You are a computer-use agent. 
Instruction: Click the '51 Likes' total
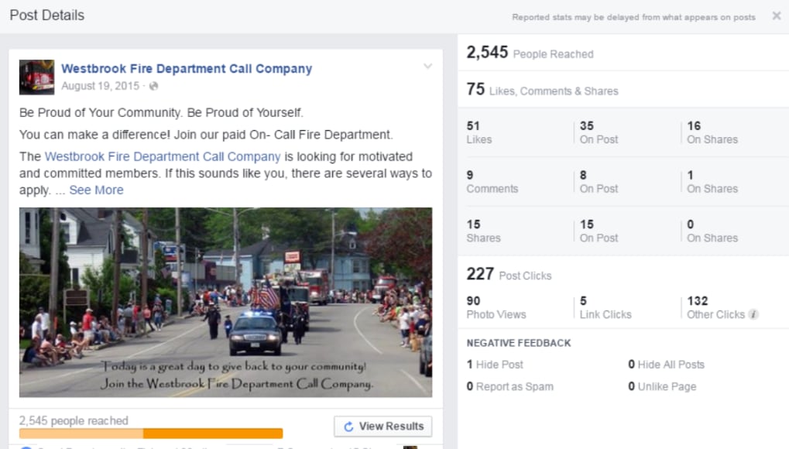click(479, 132)
